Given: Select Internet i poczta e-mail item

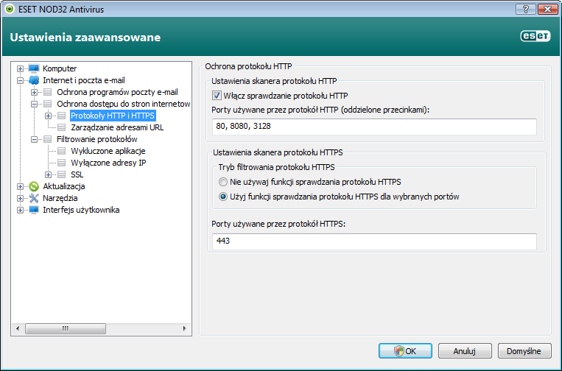Looking at the screenshot, I should (84, 80).
